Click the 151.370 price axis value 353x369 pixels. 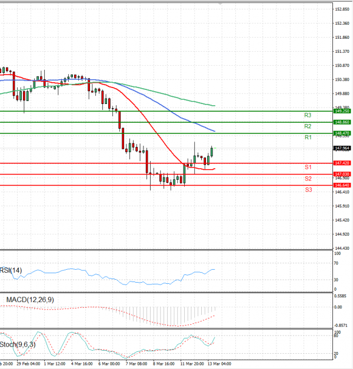click(x=342, y=51)
